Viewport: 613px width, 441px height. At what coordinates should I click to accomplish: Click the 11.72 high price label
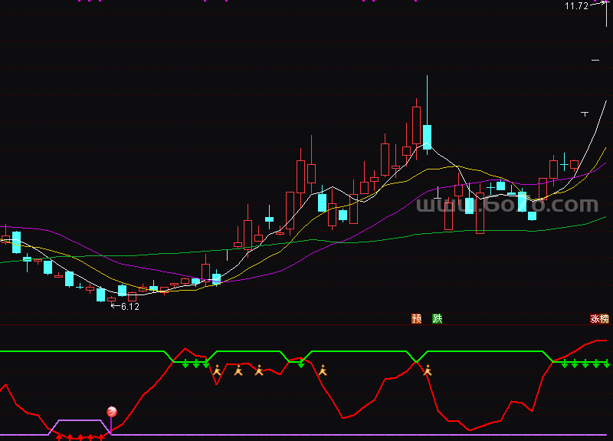point(576,6)
